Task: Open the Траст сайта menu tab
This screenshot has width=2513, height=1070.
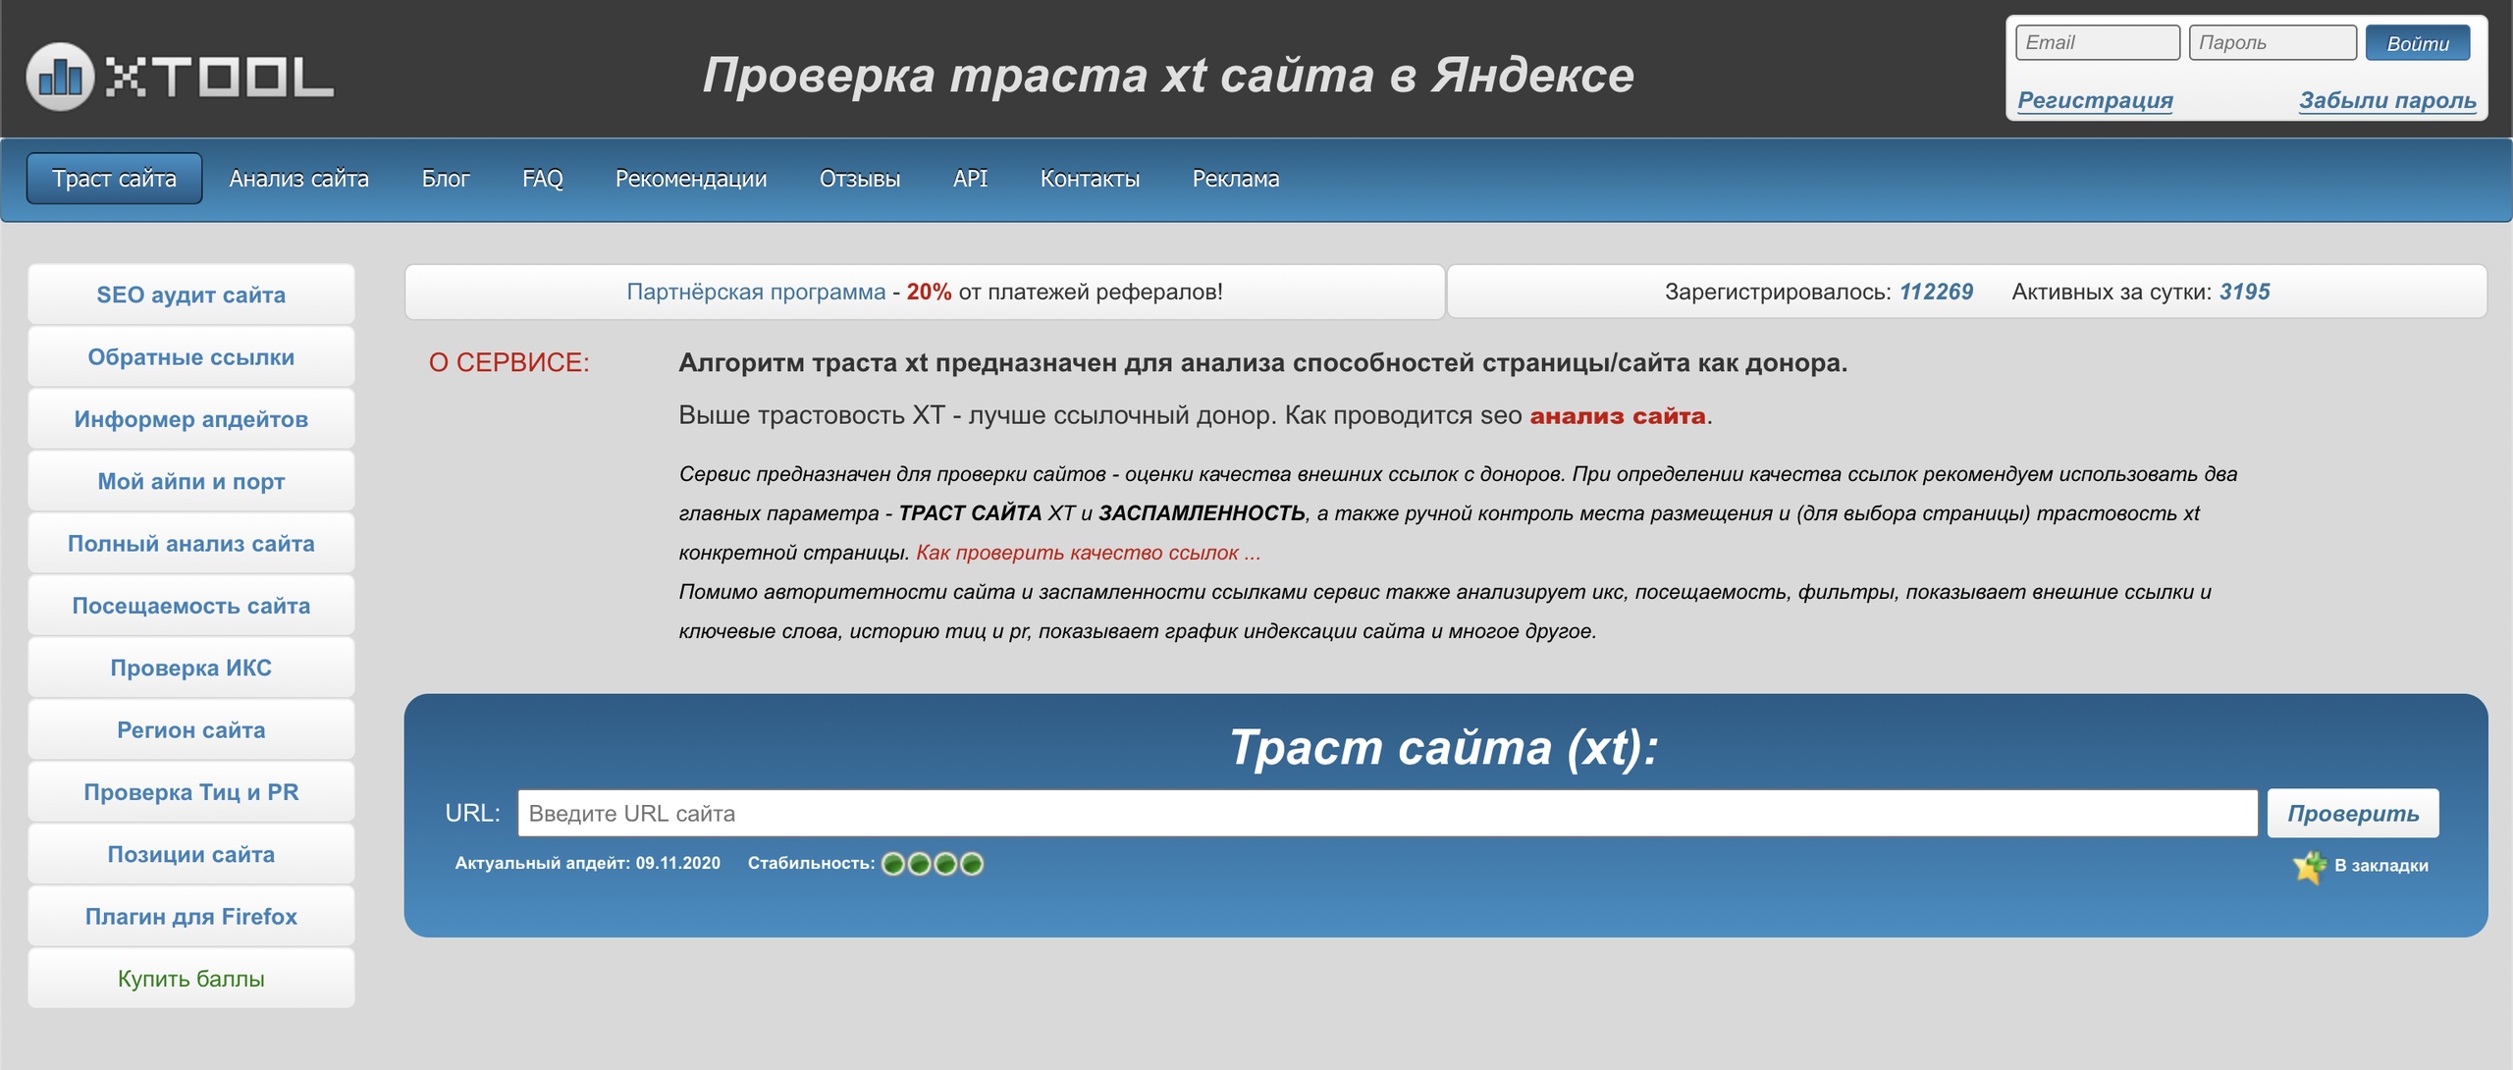Action: 114,179
